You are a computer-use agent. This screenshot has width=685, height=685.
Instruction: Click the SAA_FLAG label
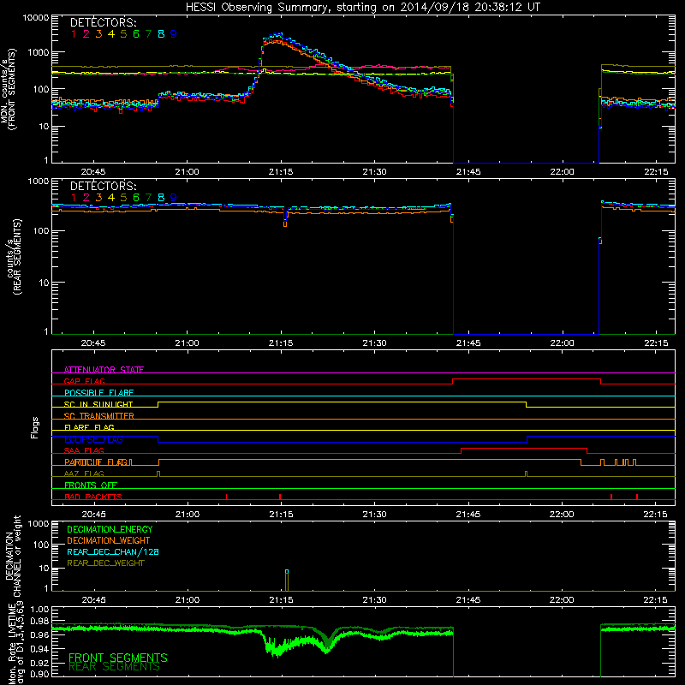click(x=84, y=450)
